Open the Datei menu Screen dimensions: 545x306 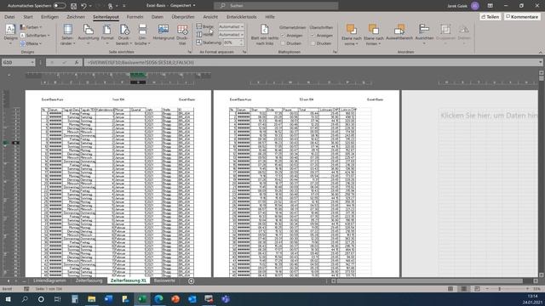point(9,17)
